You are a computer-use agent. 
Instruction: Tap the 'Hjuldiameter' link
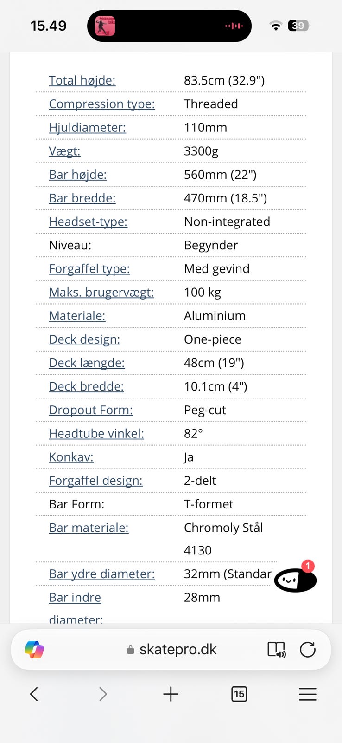click(87, 128)
